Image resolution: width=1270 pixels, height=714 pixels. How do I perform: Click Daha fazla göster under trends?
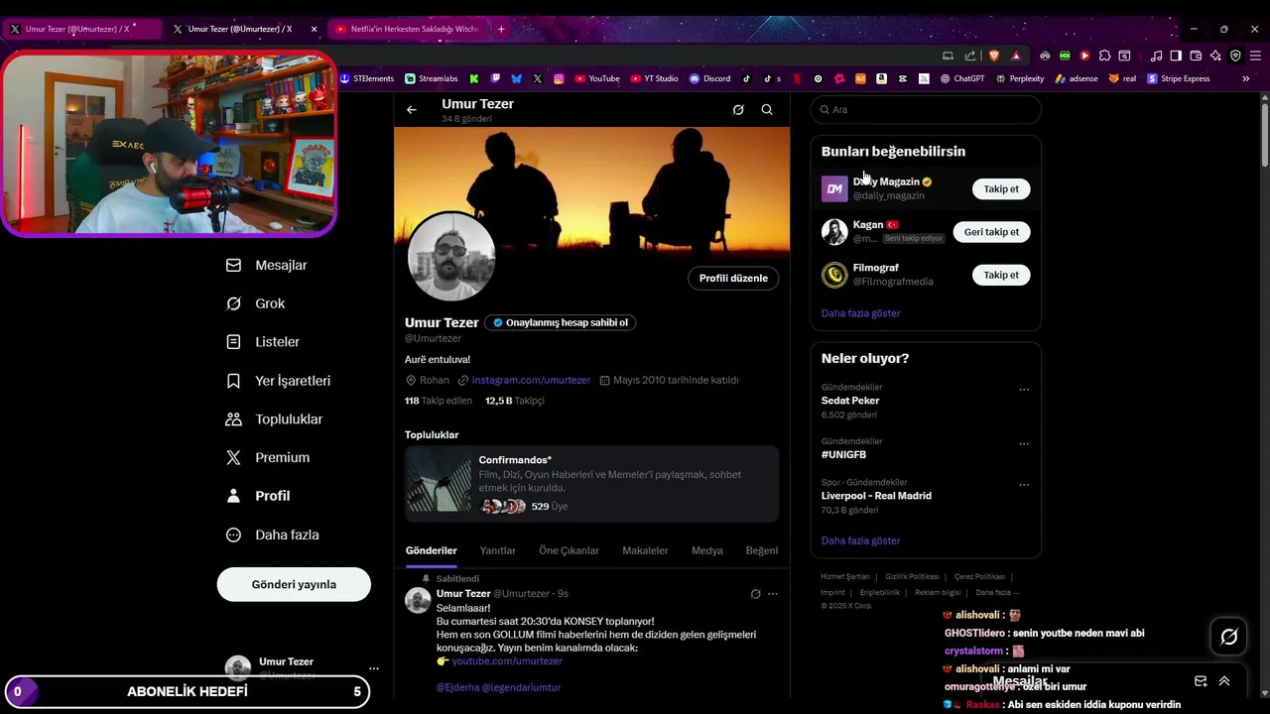861,540
